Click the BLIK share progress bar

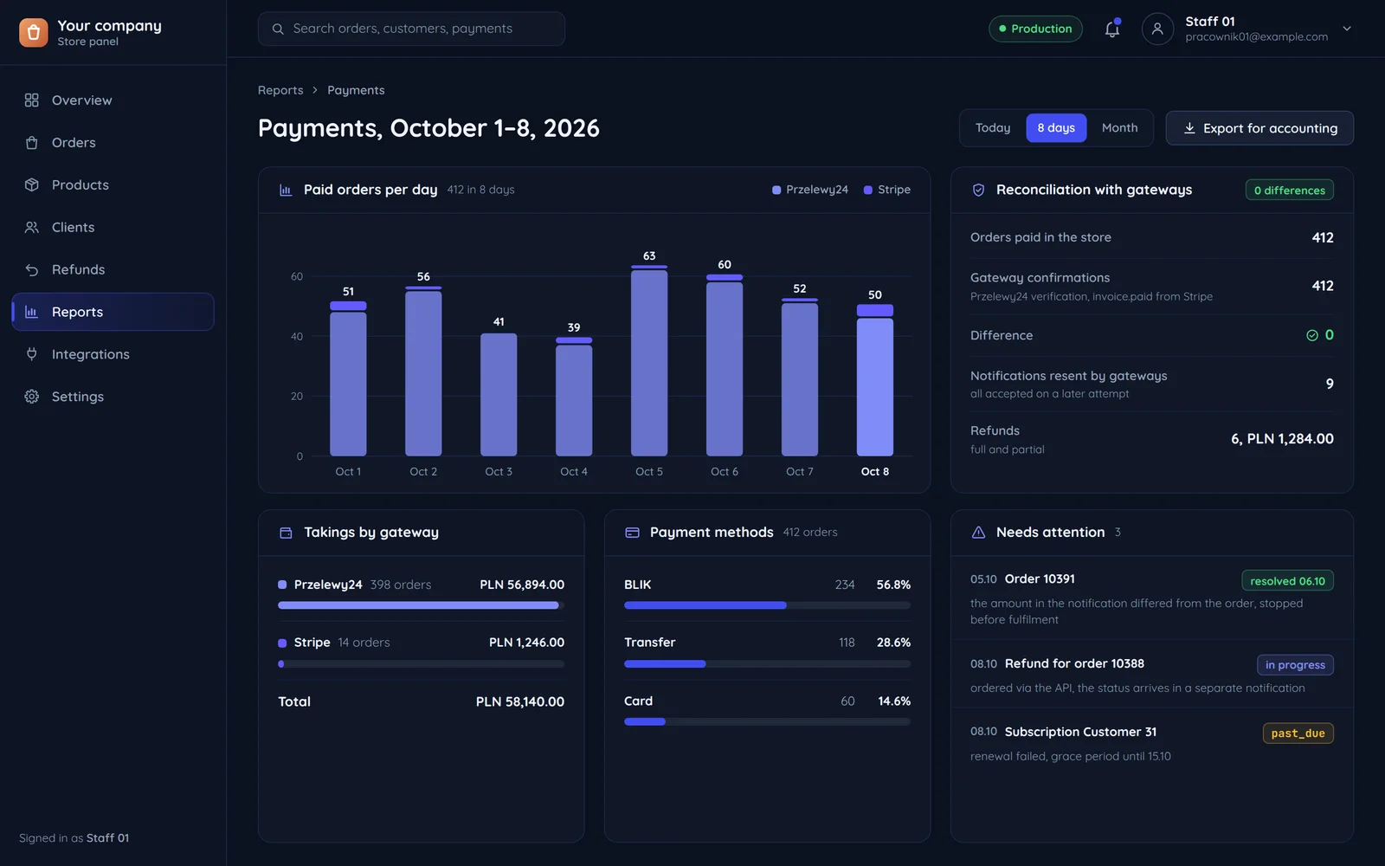click(x=767, y=605)
